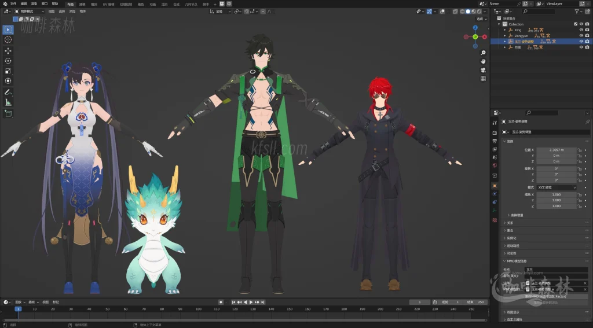Select the Move tool

8,51
